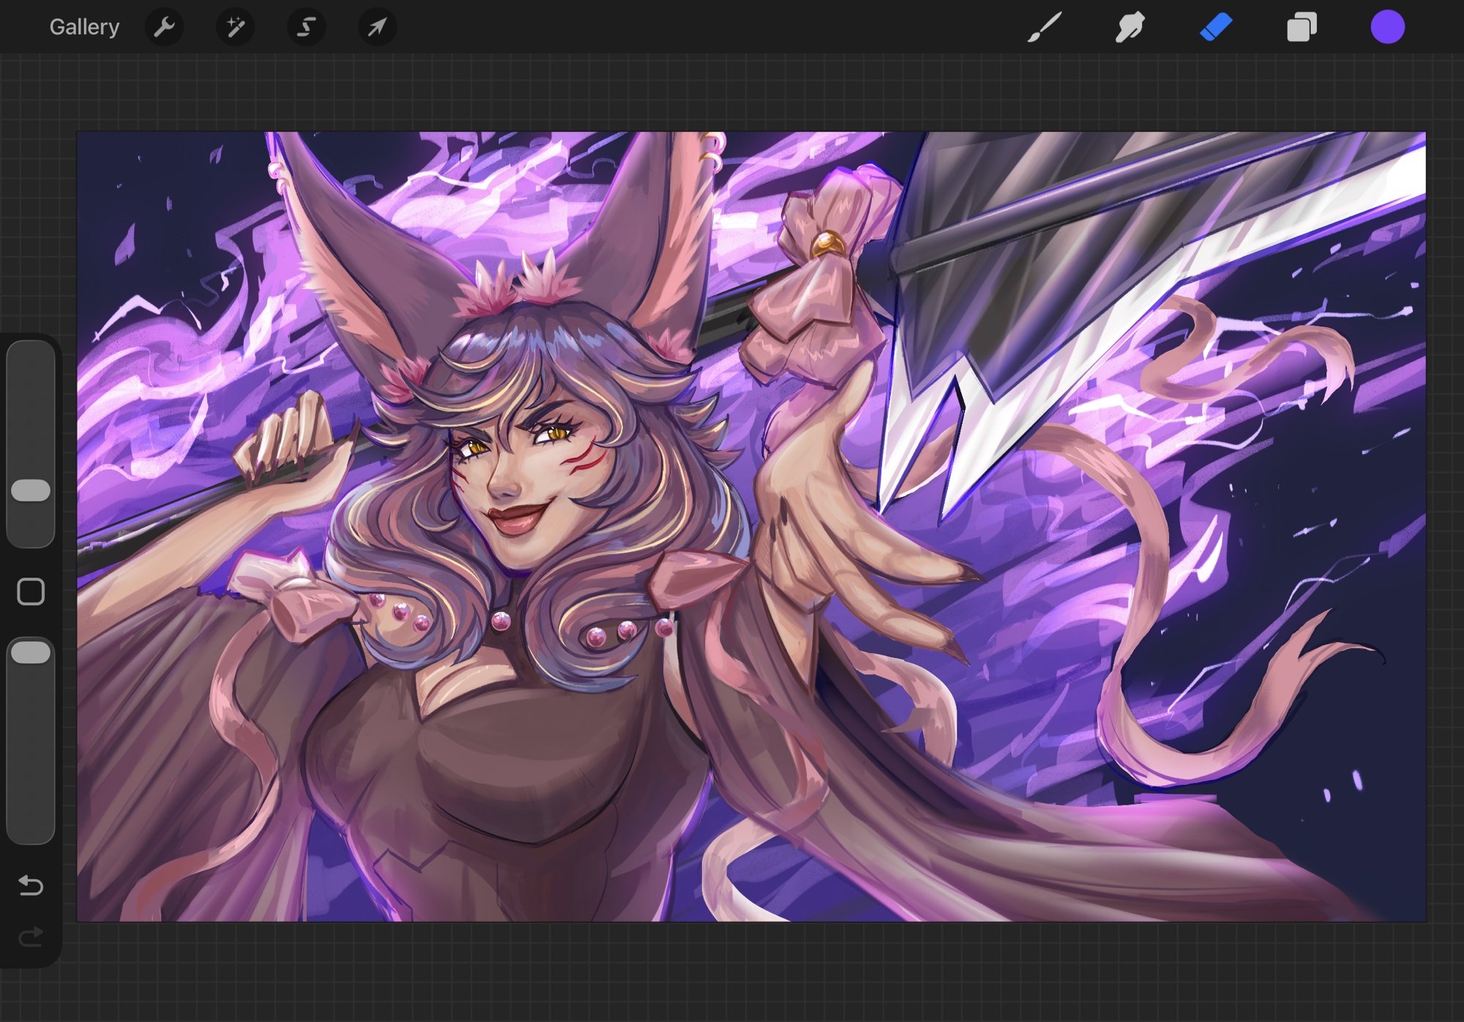The image size is (1464, 1022).
Task: Tap the pink button at the collar center
Action: tap(501, 622)
